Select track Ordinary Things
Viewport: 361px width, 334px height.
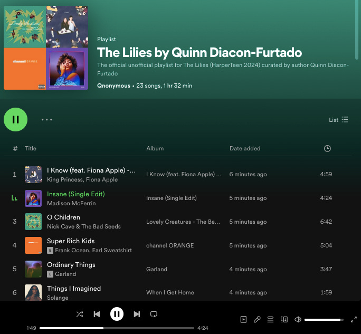pos(71,265)
